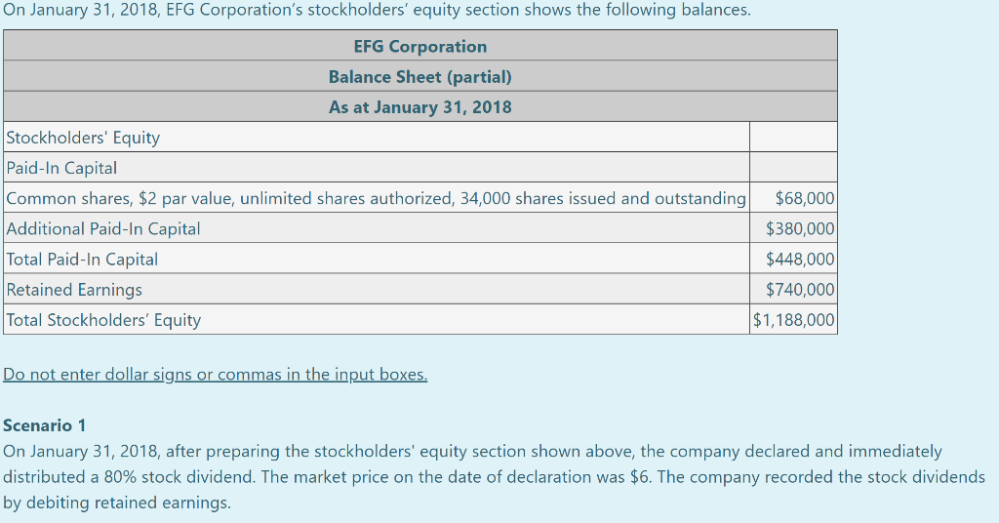Select the Stockholders' Equity row label

pyautogui.click(x=83, y=138)
